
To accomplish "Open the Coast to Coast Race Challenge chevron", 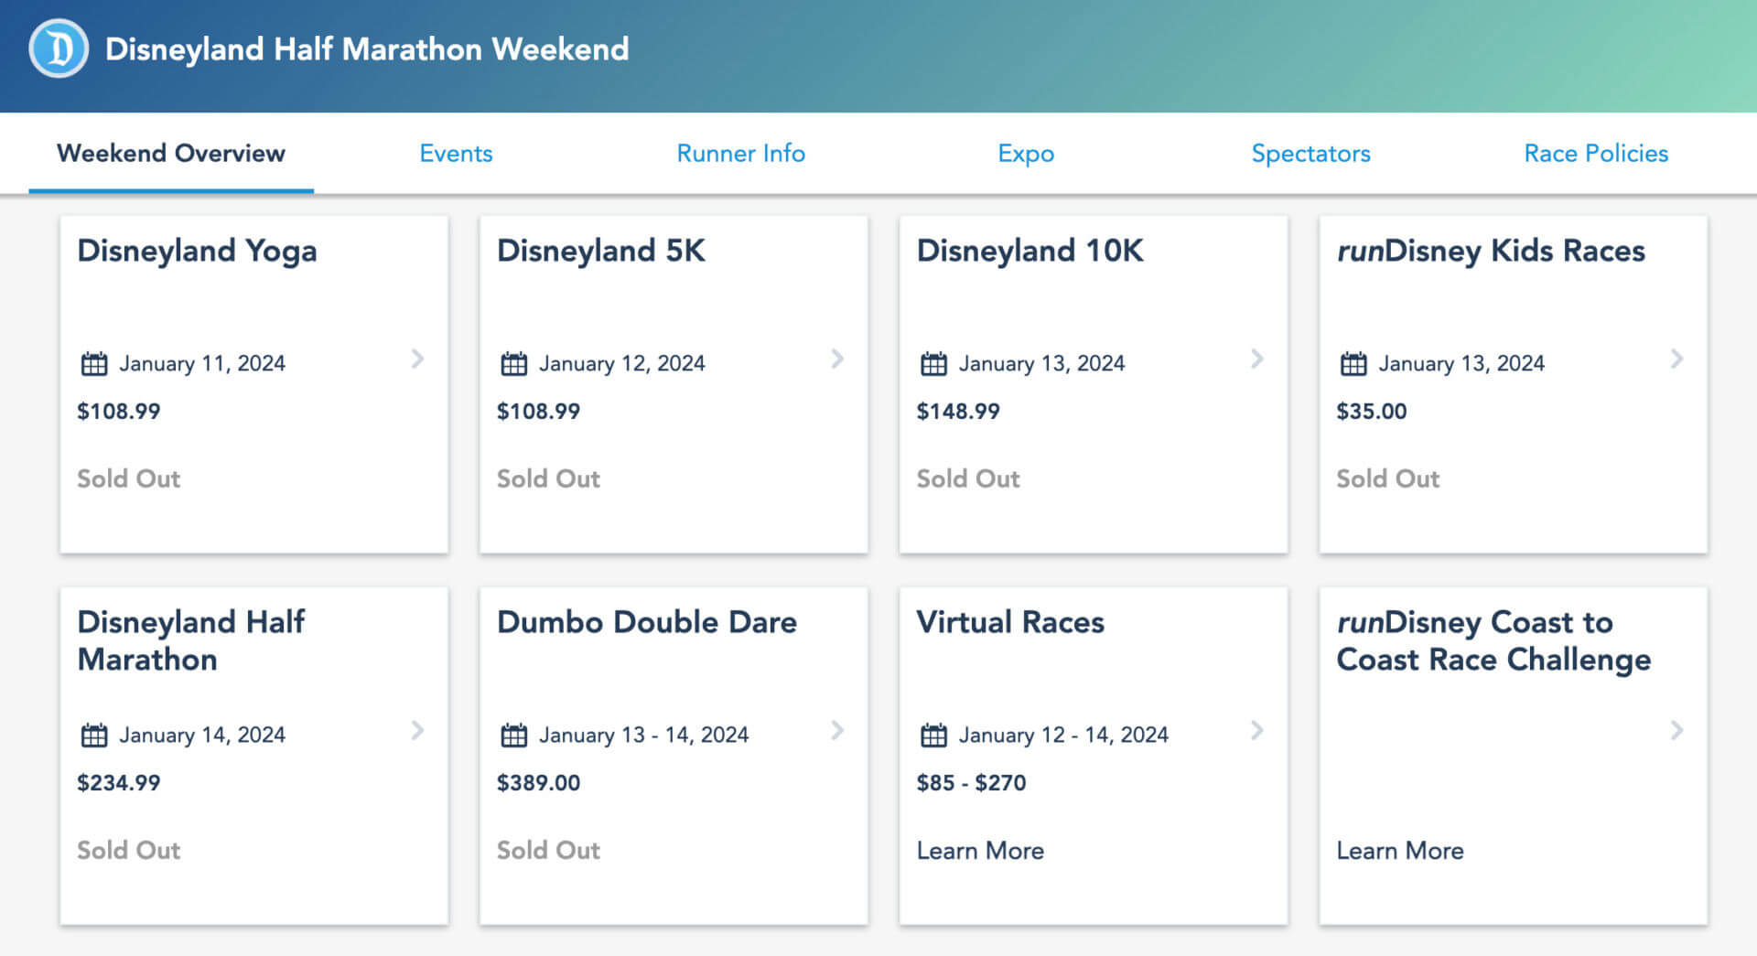I will click(1676, 730).
